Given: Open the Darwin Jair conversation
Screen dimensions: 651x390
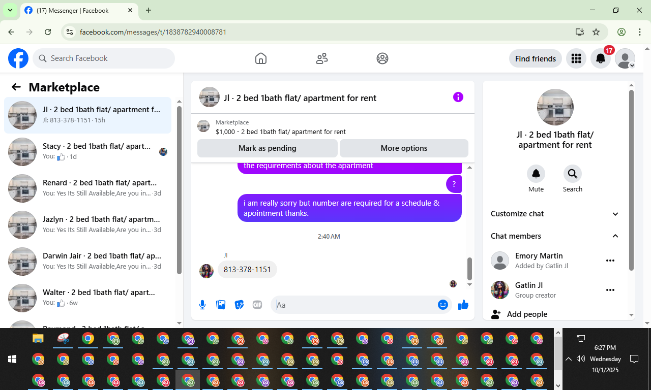Looking at the screenshot, I should [87, 262].
